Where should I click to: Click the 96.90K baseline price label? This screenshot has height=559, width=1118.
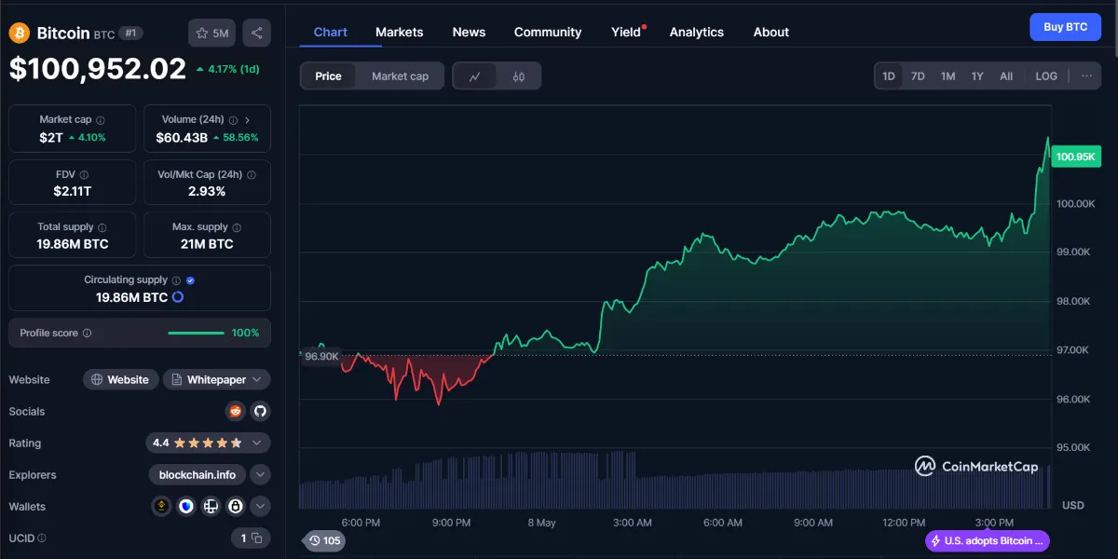pyautogui.click(x=320, y=357)
